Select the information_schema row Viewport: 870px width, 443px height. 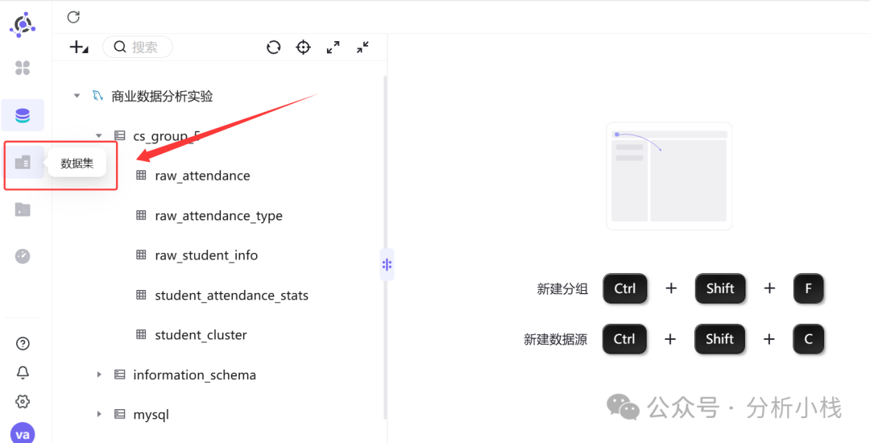(x=194, y=375)
